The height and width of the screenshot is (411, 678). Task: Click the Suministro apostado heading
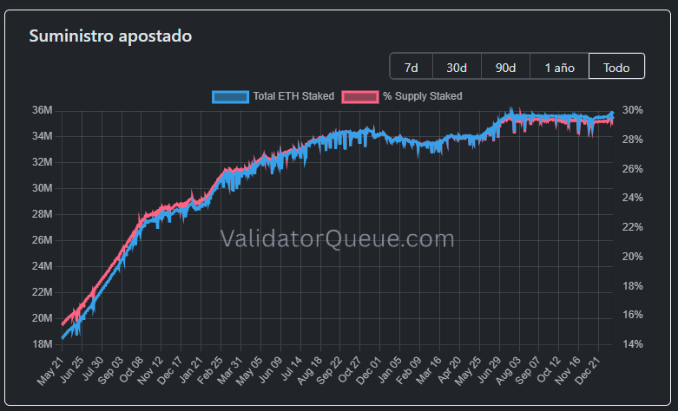tap(110, 36)
